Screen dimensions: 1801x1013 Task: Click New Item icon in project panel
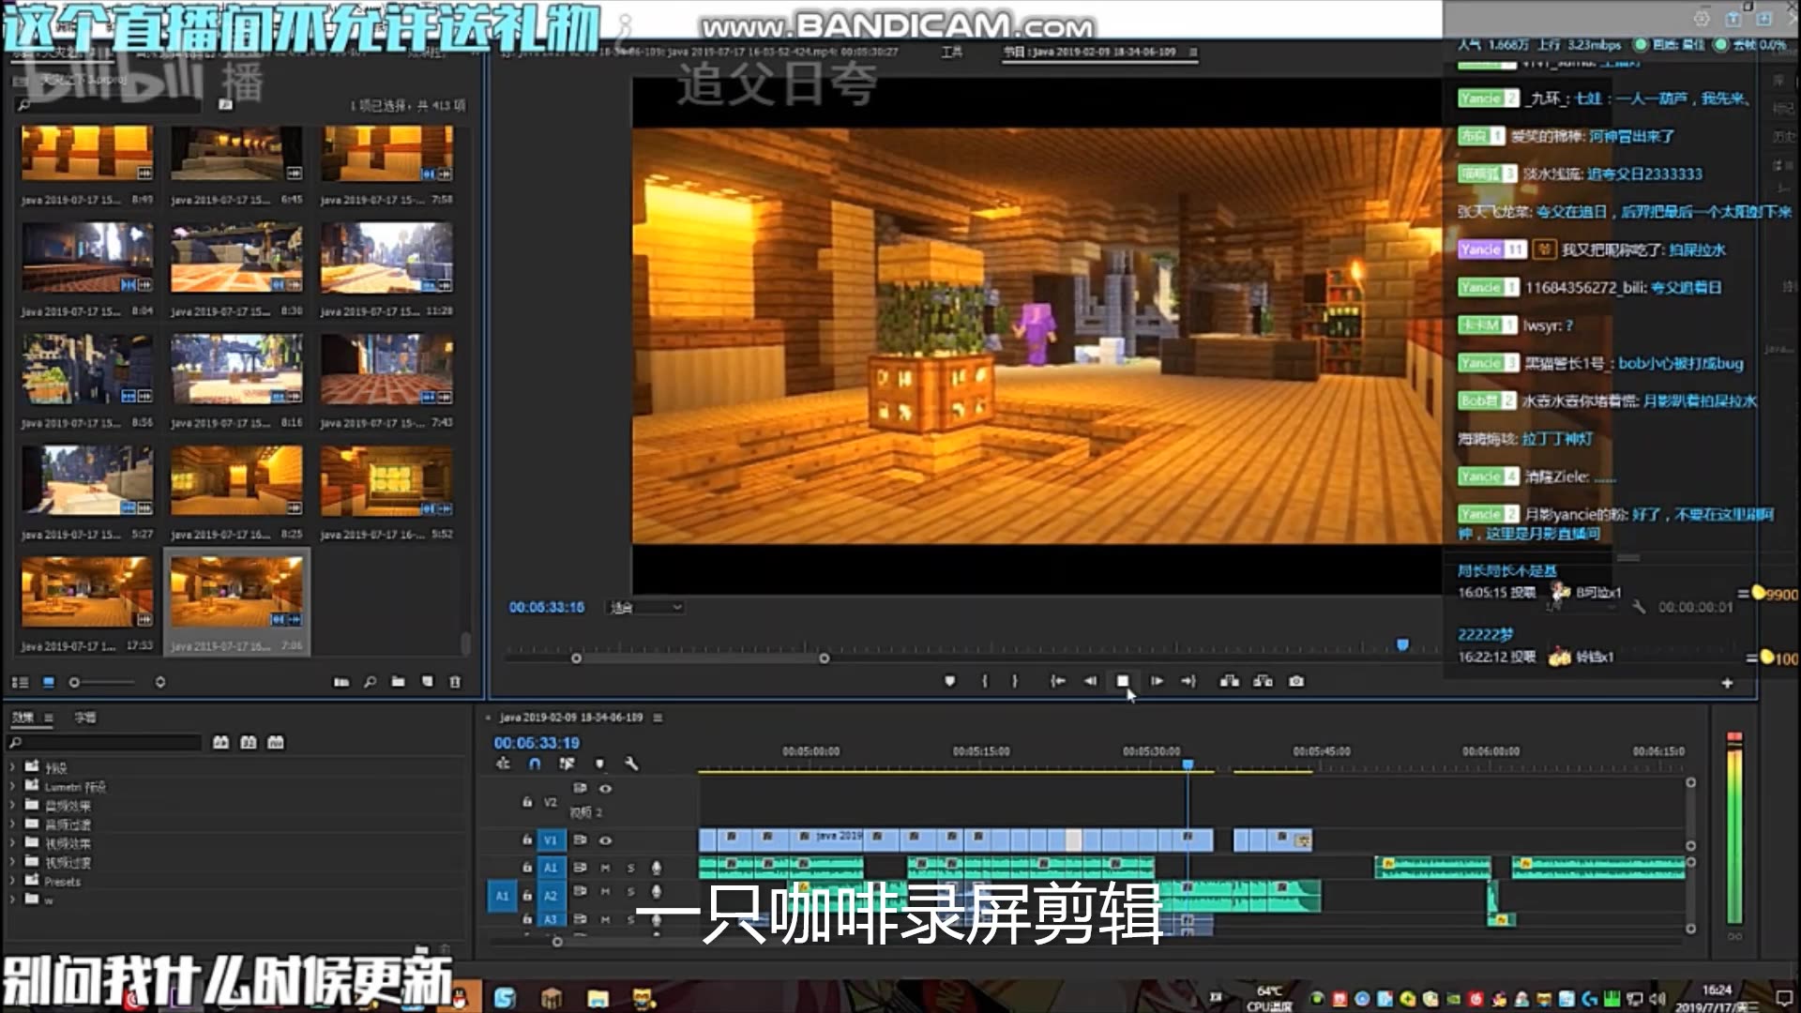click(x=428, y=682)
